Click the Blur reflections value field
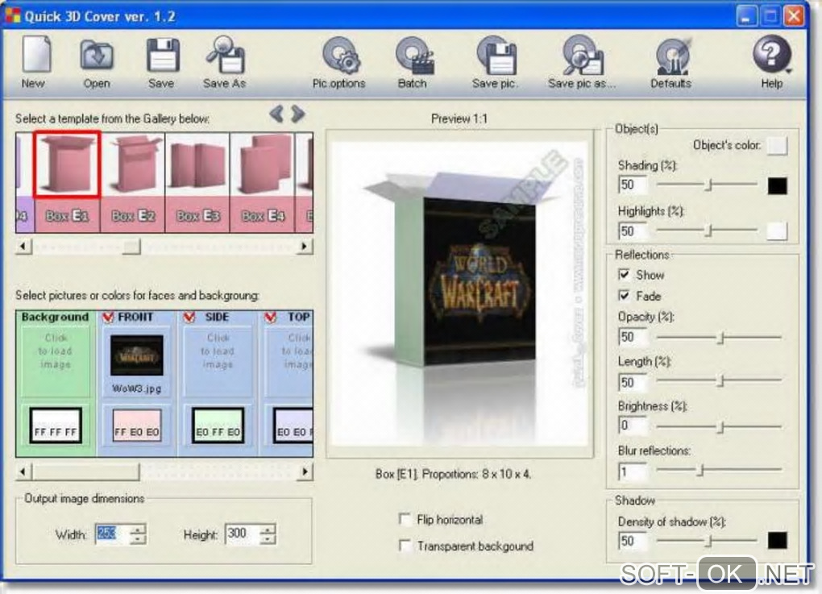 click(633, 471)
